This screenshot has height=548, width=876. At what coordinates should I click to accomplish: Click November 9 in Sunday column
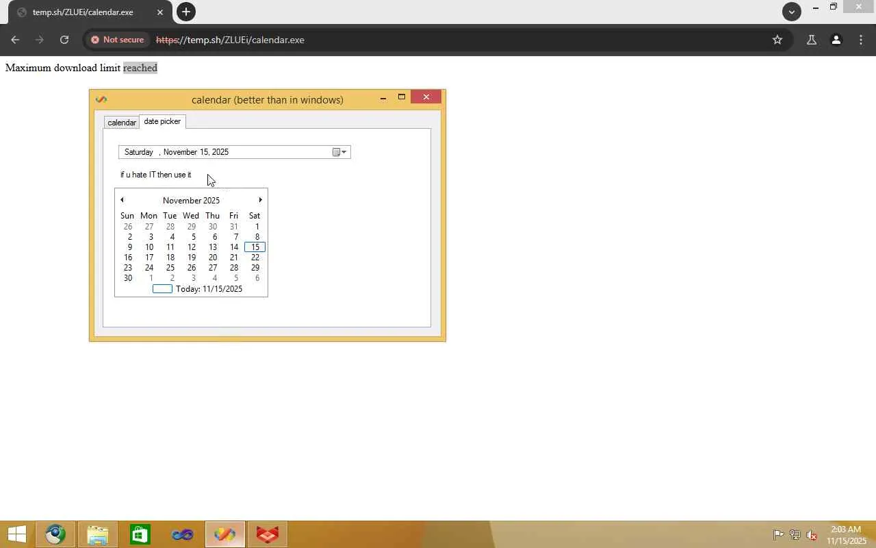click(129, 247)
